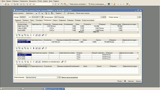Click the Закрыть button
This screenshot has width=160, height=90.
pos(138,81)
